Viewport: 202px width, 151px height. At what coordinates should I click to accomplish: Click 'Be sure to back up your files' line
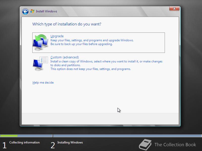coord(82,44)
